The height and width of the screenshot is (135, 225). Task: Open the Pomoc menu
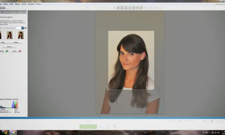coord(38,4)
